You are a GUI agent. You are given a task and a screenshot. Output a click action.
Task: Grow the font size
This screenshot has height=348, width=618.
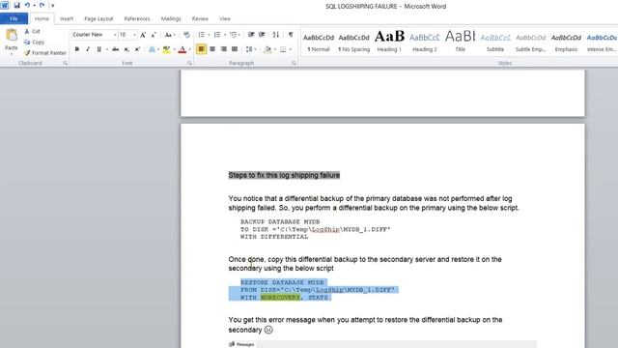coord(143,35)
